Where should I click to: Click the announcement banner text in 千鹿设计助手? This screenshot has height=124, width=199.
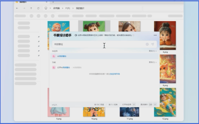[x=105, y=35]
